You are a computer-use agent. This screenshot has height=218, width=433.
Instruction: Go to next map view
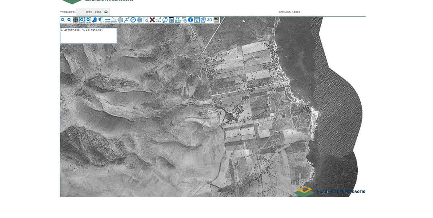(101, 20)
